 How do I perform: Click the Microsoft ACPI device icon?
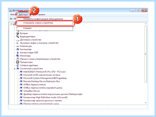[21, 75]
